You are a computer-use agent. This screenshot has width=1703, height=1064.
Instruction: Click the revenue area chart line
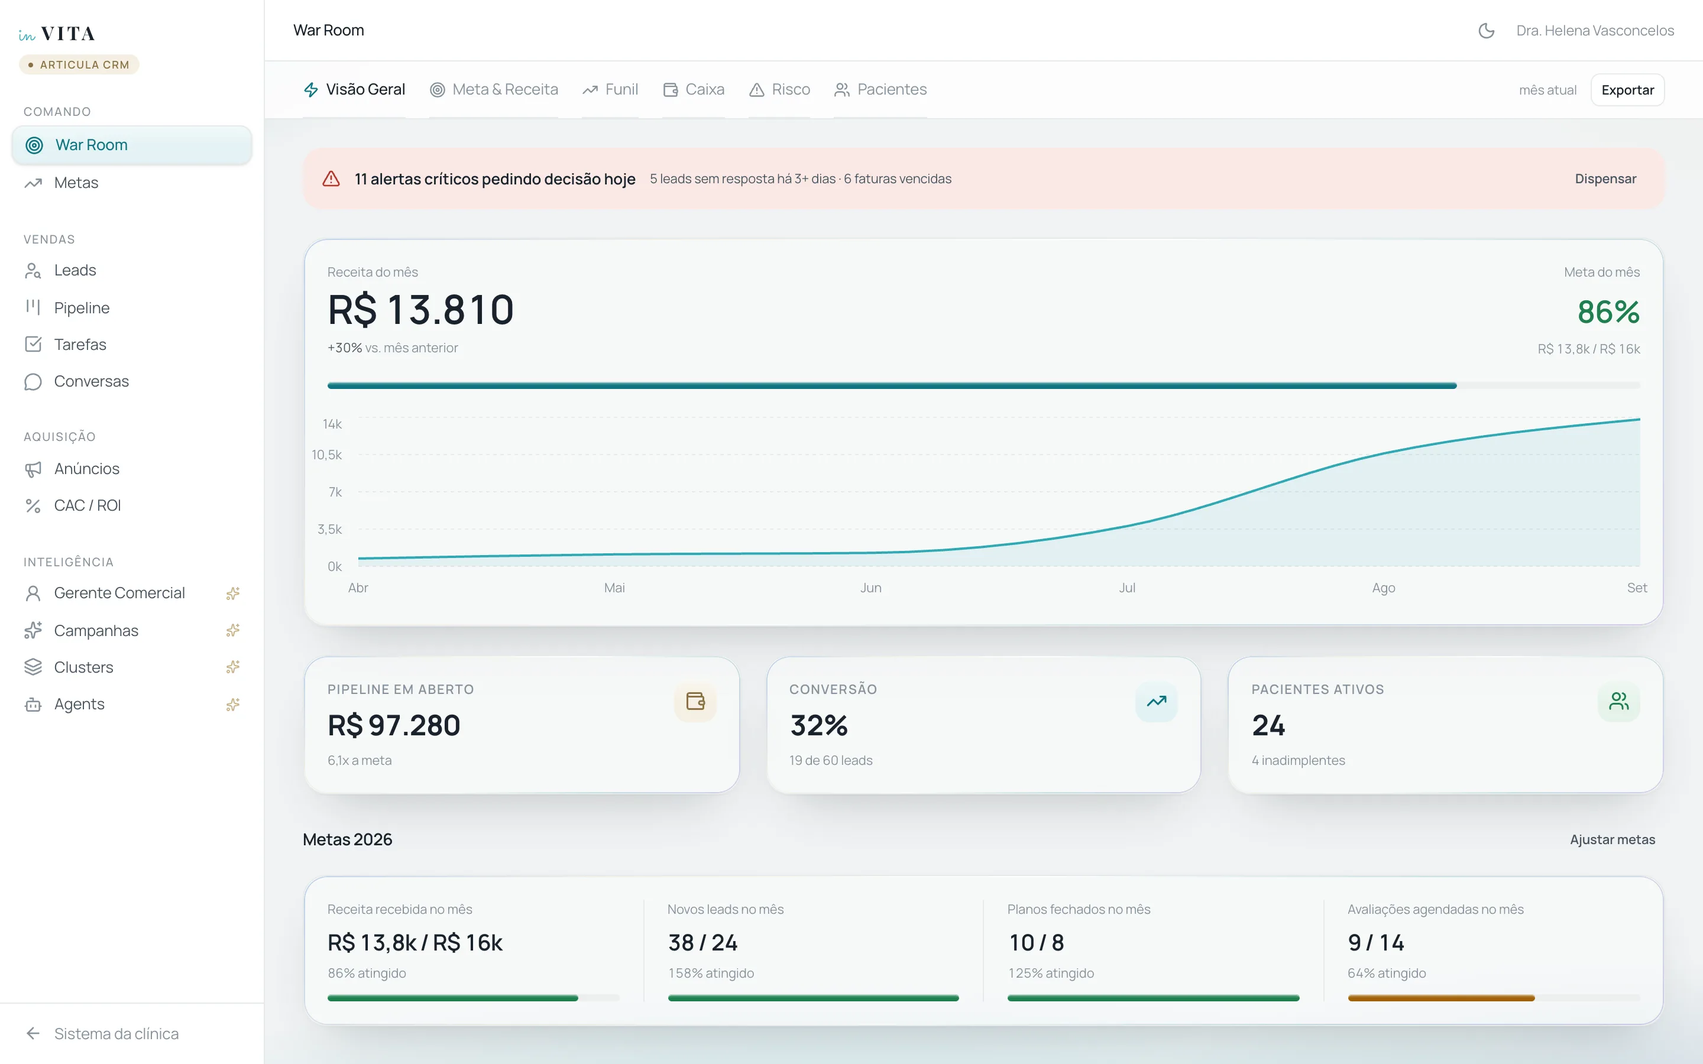[x=999, y=491]
